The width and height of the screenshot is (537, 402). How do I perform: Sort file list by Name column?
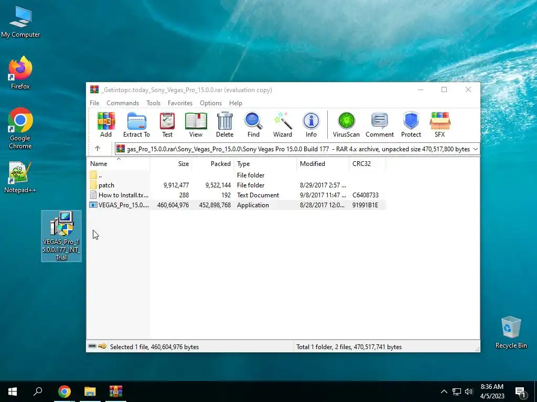pyautogui.click(x=118, y=164)
